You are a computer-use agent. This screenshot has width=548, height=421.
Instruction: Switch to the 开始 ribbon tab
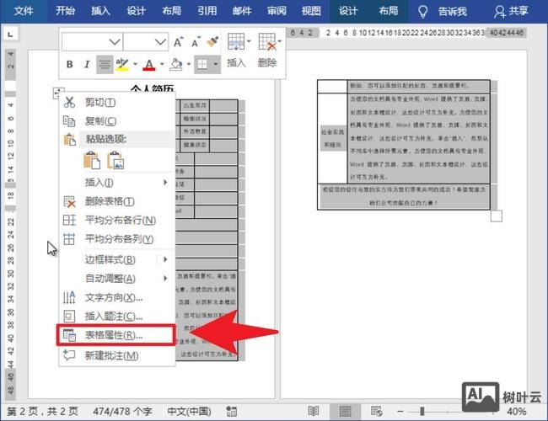pos(65,11)
